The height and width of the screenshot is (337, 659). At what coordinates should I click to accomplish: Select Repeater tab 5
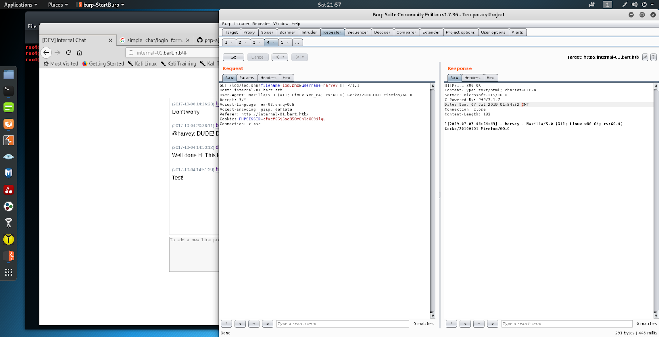pyautogui.click(x=282, y=42)
